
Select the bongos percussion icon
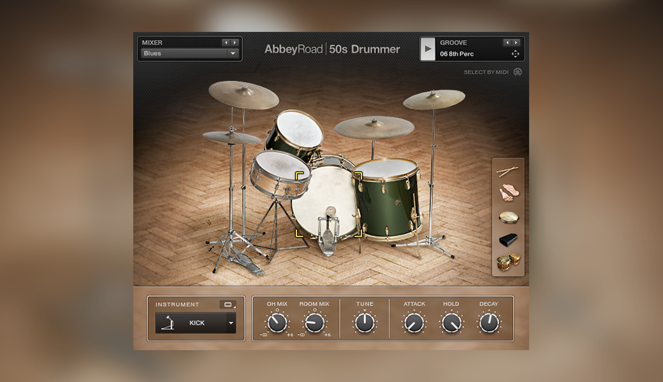tap(508, 262)
